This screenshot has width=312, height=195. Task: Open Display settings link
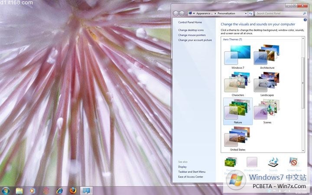click(x=182, y=167)
